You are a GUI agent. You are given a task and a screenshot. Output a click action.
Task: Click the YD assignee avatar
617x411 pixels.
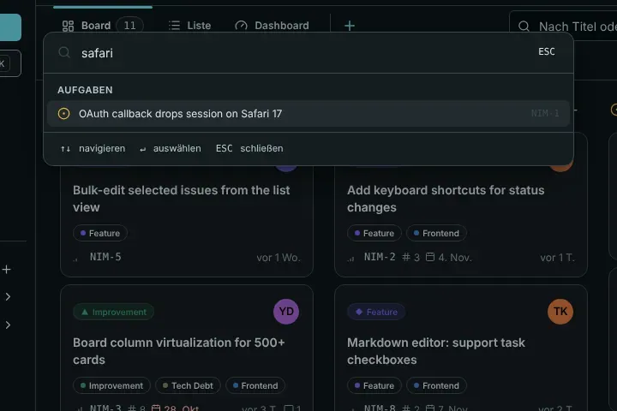click(286, 312)
